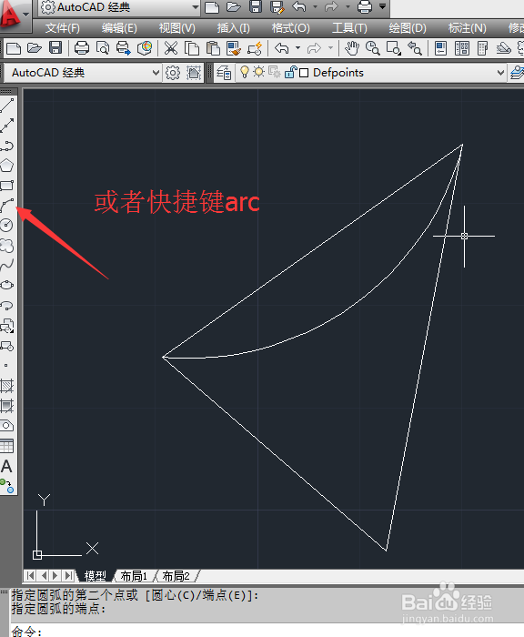Open quick access workspace dropdown in title bar
524x637 pixels.
pyautogui.click(x=195, y=7)
